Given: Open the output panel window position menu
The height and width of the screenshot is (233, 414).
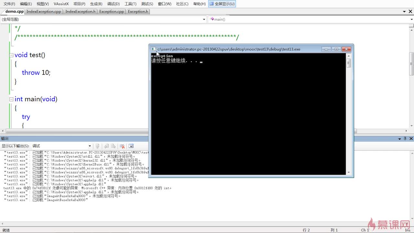Looking at the screenshot, I should 399,139.
